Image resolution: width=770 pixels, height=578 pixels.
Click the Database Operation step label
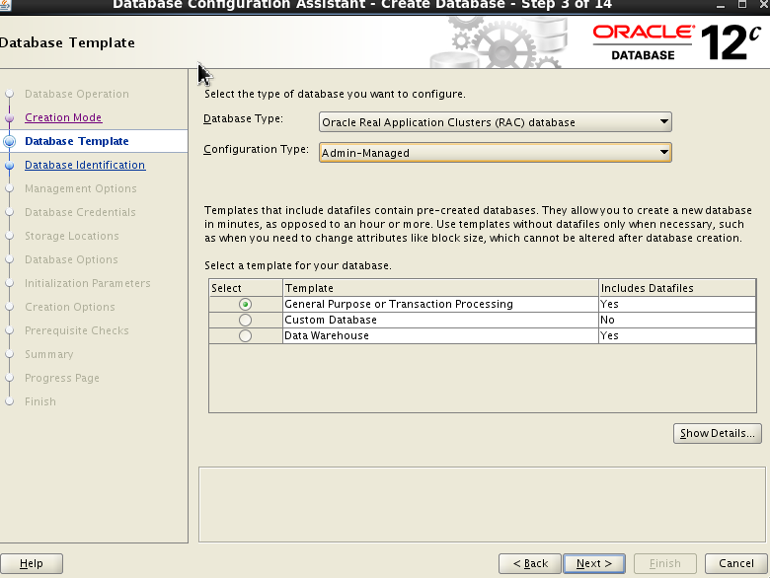click(x=77, y=94)
